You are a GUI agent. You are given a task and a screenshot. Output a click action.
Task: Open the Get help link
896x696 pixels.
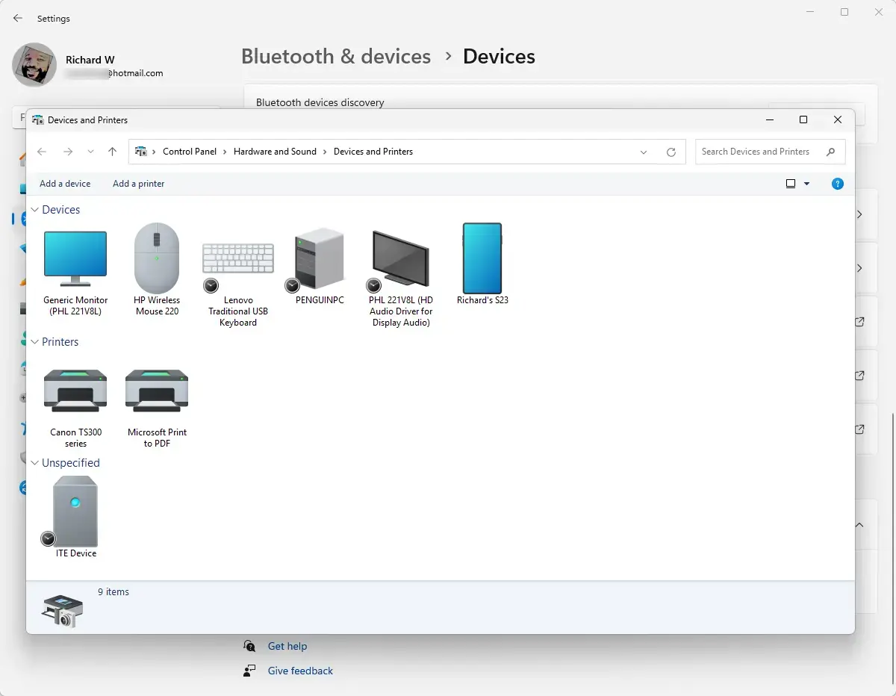(x=287, y=647)
